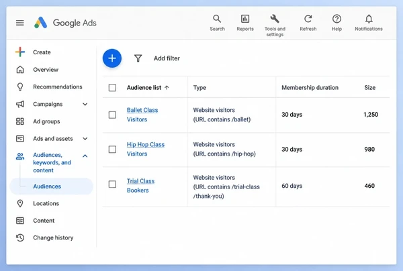Tick the select-all header checkbox
The height and width of the screenshot is (271, 403).
click(112, 87)
